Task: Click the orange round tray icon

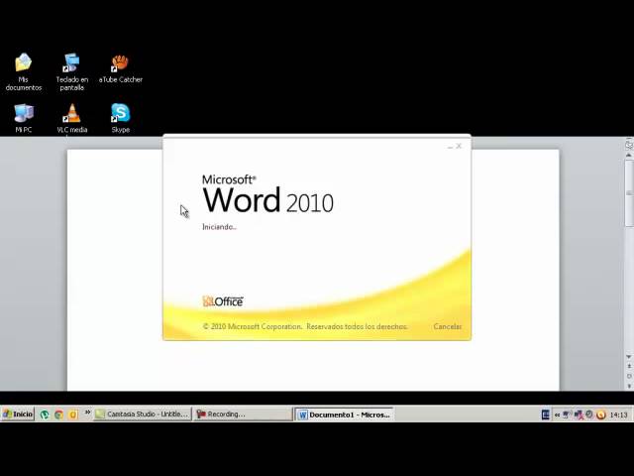Action: point(601,415)
